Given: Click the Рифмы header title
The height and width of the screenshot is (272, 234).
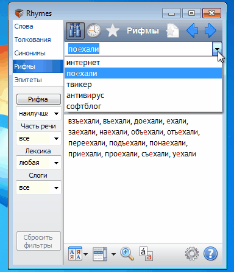Looking at the screenshot, I should [x=143, y=30].
